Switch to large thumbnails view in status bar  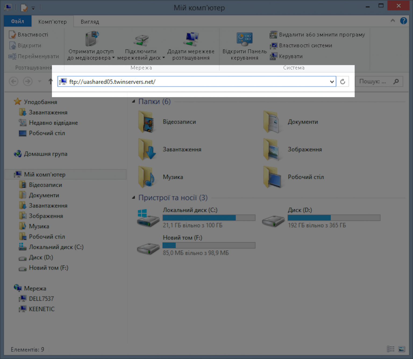point(402,349)
